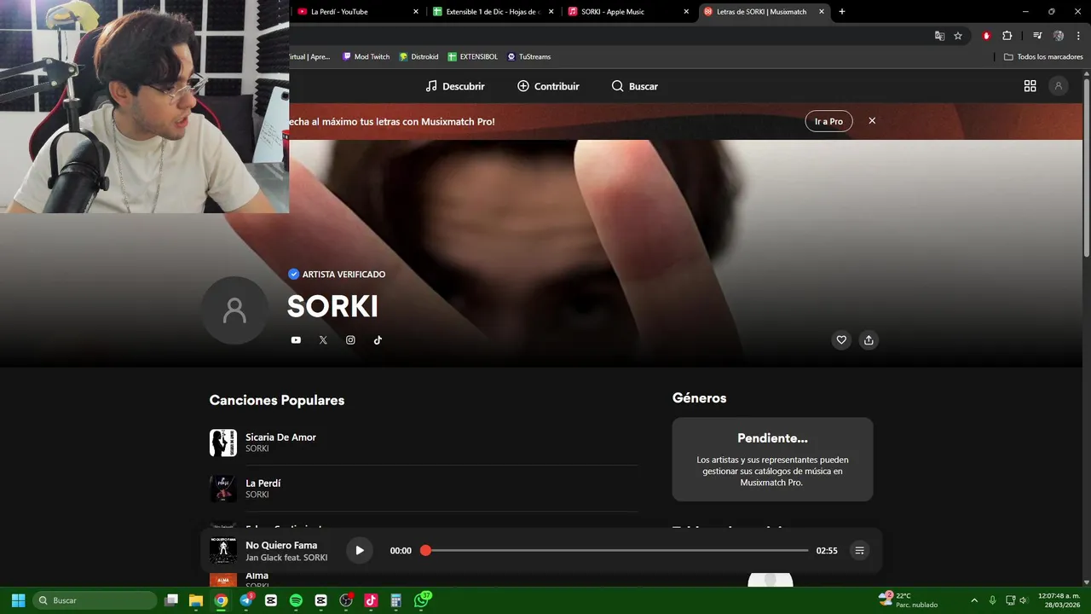
Task: Open SORKI's Instagram profile icon
Action: tap(350, 340)
